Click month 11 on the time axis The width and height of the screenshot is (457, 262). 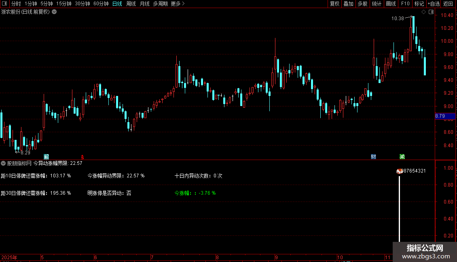click(x=387, y=257)
